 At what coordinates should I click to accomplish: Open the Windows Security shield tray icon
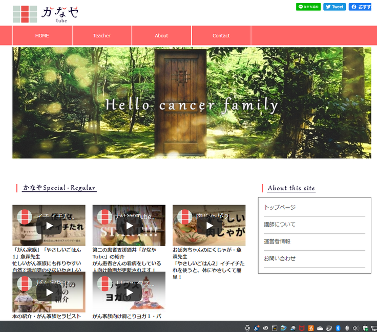coord(365,327)
